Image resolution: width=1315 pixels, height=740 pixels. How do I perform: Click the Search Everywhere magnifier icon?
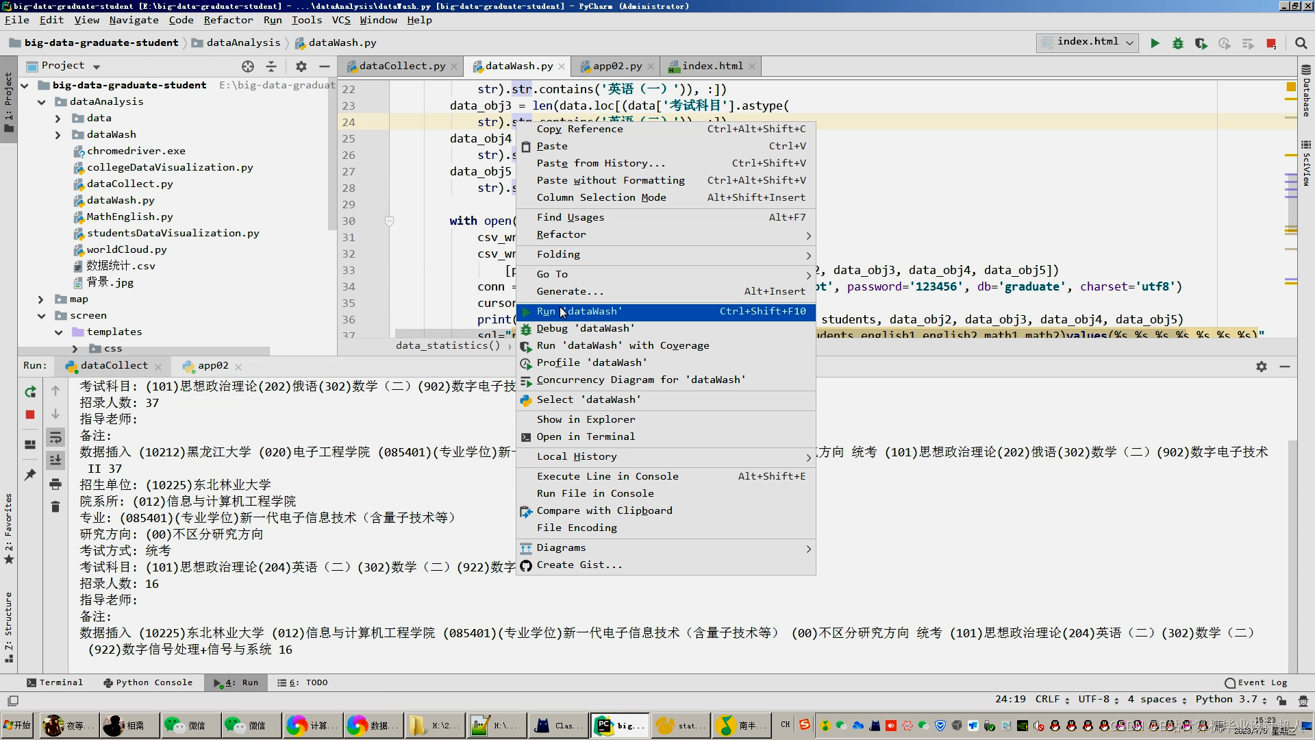1301,43
